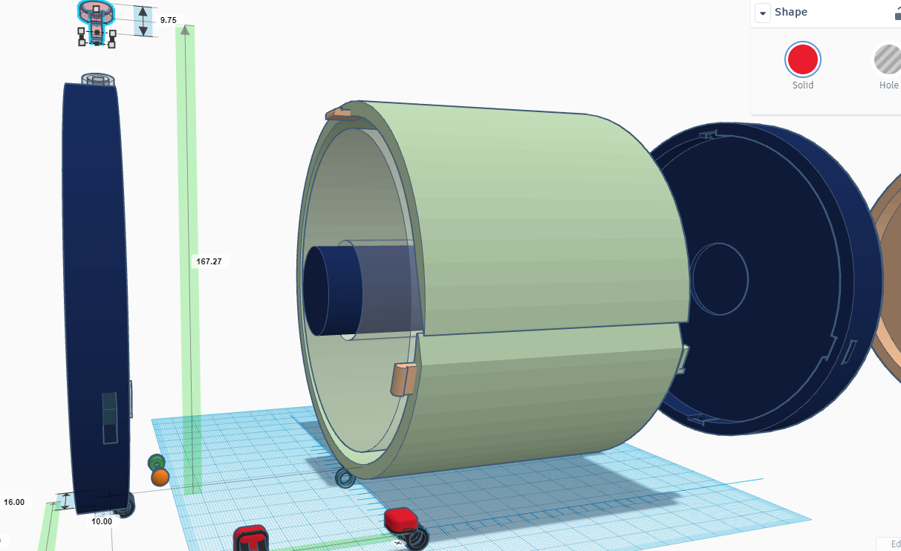Click the Solid label in Shape panel
The width and height of the screenshot is (901, 551).
pos(802,85)
